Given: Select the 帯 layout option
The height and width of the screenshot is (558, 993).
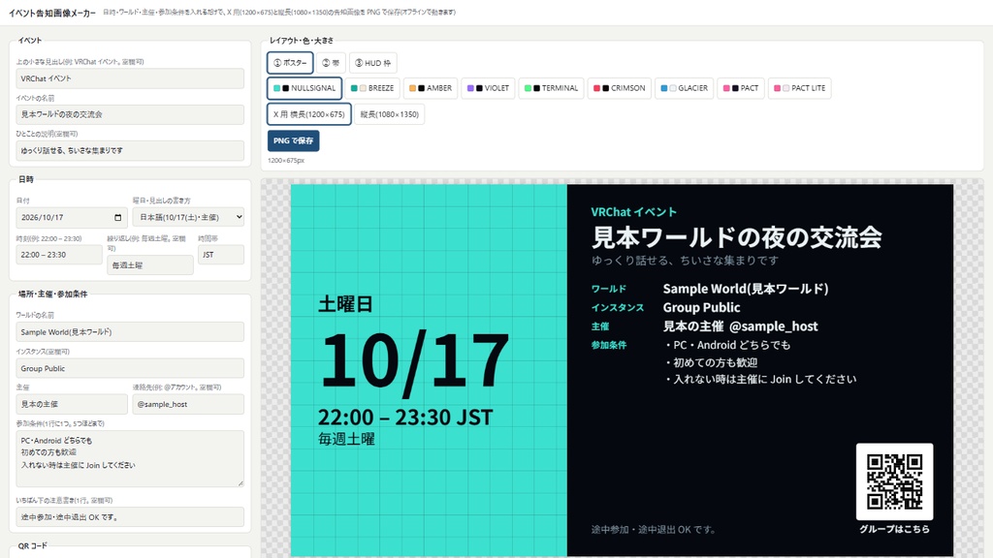Looking at the screenshot, I should [x=331, y=63].
